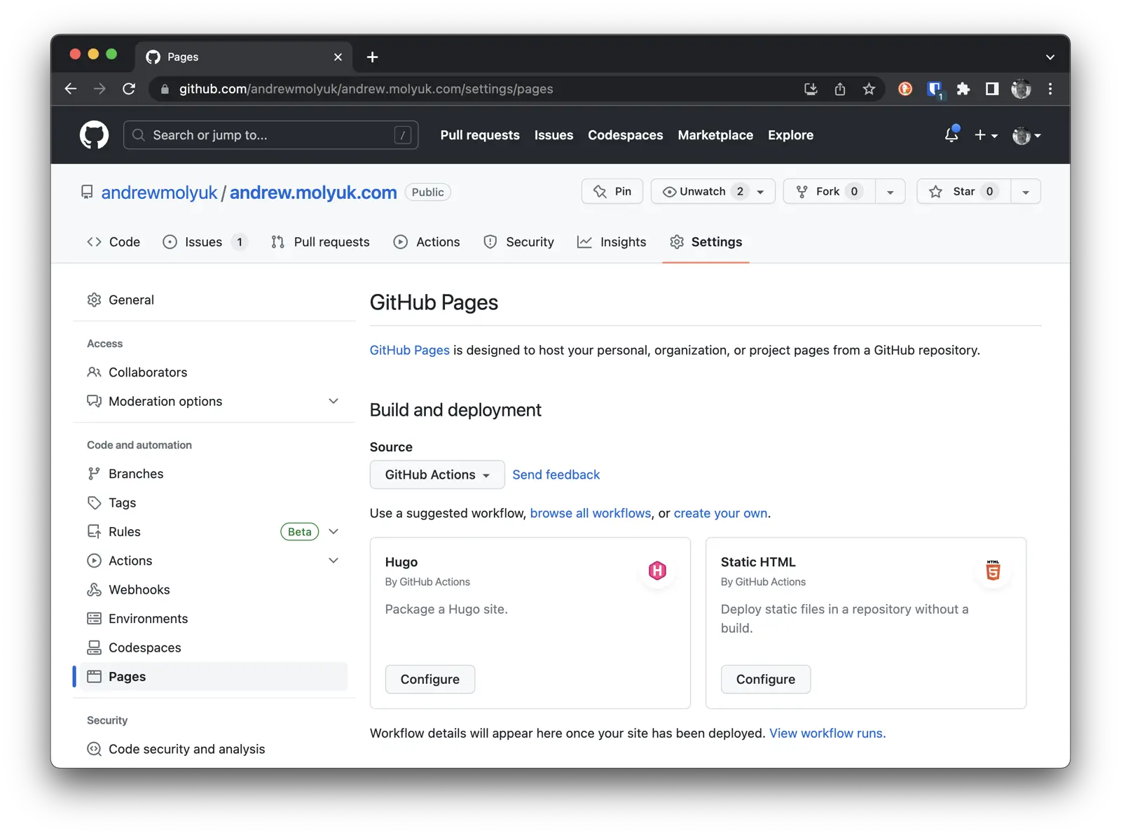Open the GitHub homepage via the Octocat logo

point(94,134)
